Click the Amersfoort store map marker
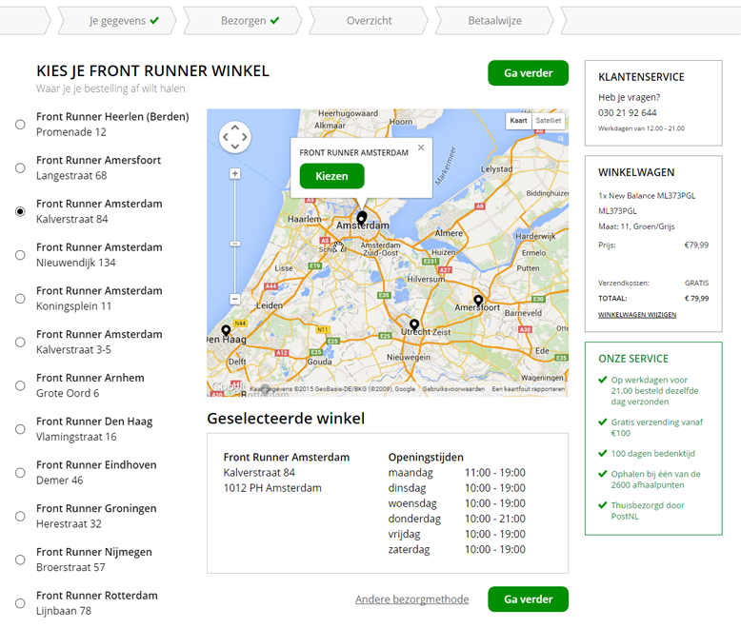 click(478, 301)
